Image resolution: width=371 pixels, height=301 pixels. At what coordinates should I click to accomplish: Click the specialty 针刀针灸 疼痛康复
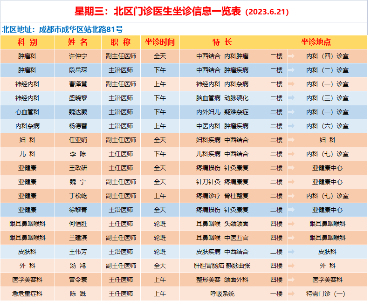pos(222,182)
